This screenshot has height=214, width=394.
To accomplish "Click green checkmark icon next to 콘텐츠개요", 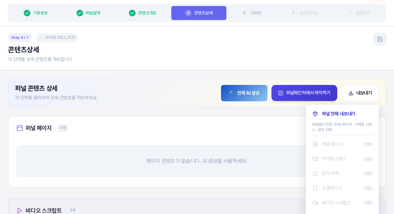I will point(132,13).
